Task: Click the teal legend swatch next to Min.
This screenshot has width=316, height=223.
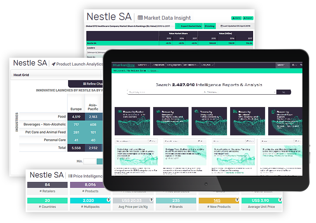Action: pyautogui.click(x=100, y=161)
